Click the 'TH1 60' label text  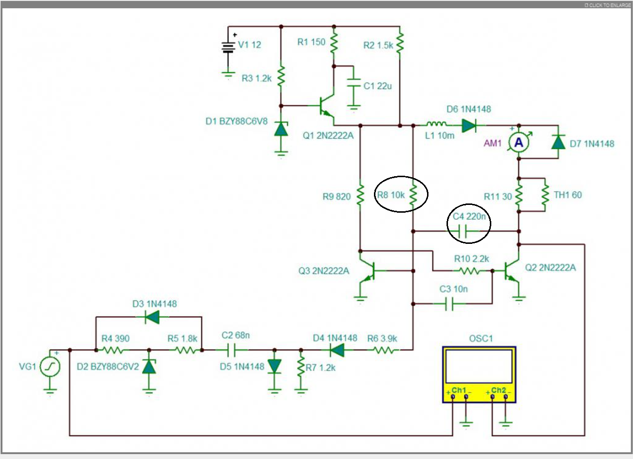[568, 195]
